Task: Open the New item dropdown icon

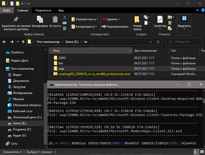Action: [x=147, y=17]
